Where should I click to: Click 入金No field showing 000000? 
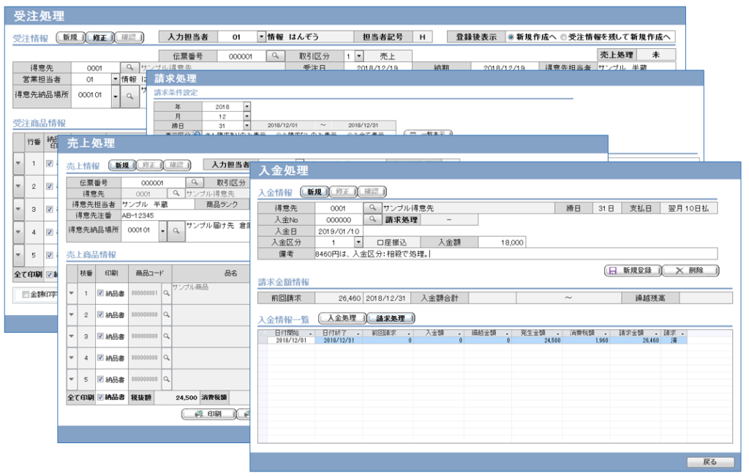(339, 219)
